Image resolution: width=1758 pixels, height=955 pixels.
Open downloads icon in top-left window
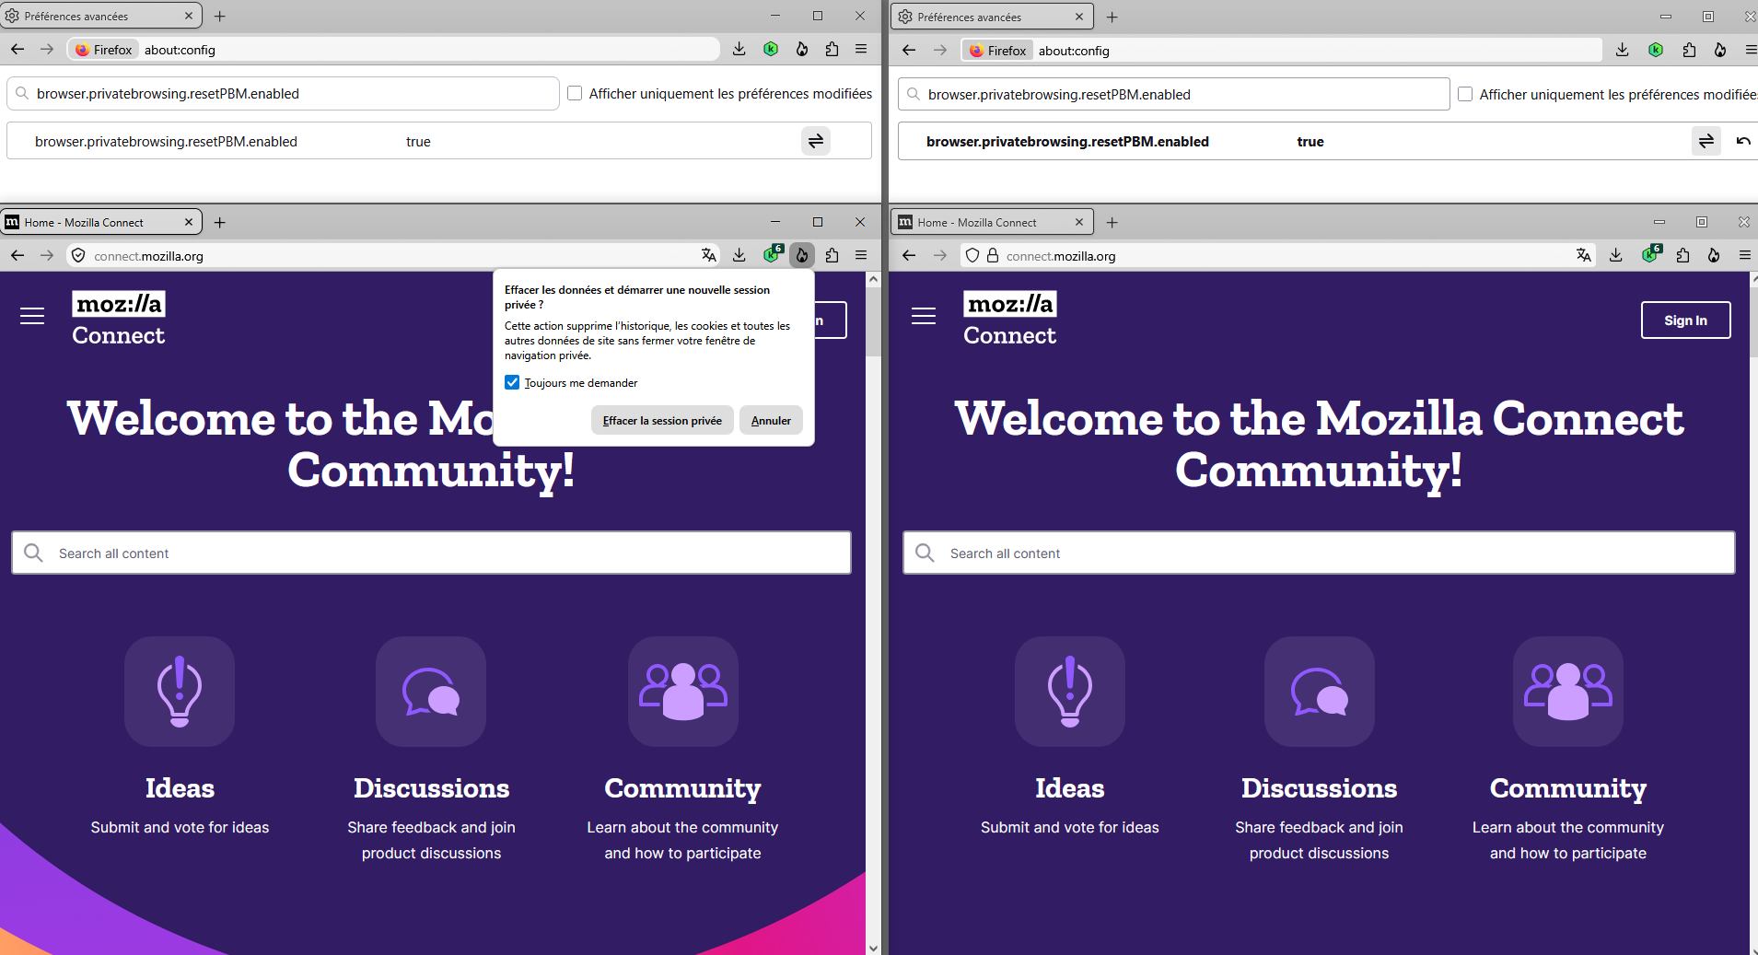coord(739,49)
